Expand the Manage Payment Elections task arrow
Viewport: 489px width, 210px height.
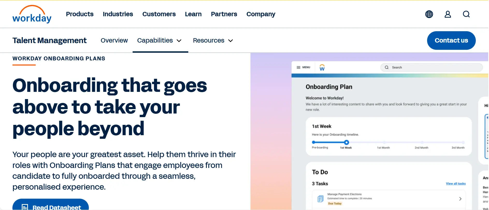[460, 199]
